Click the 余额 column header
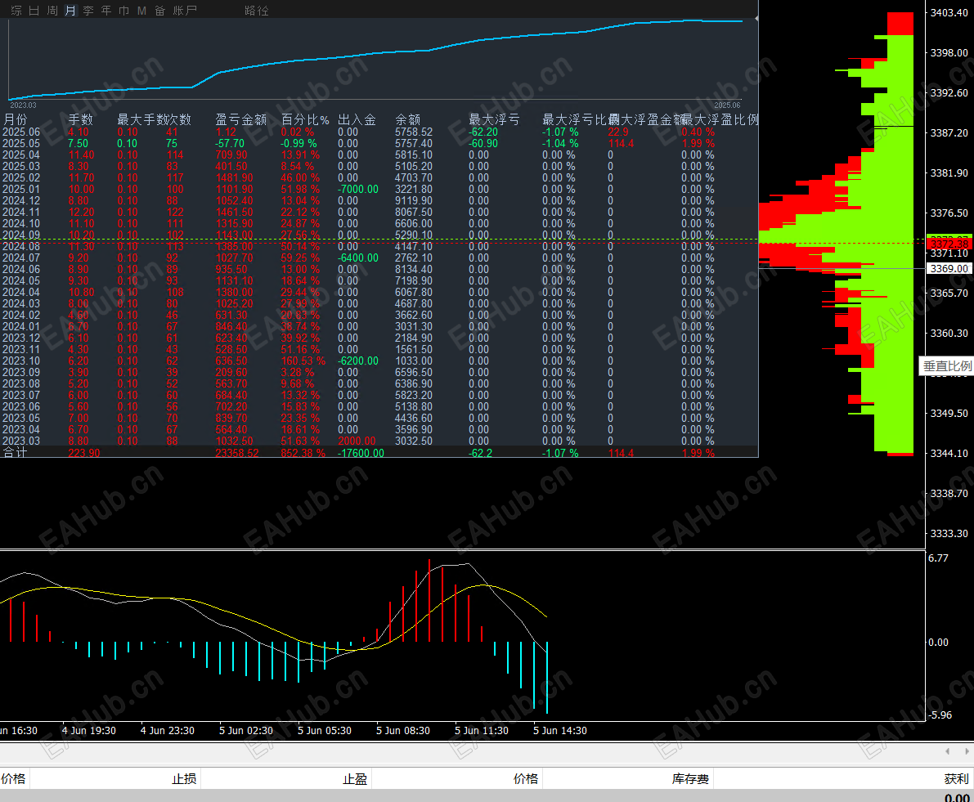The image size is (974, 802). (408, 119)
